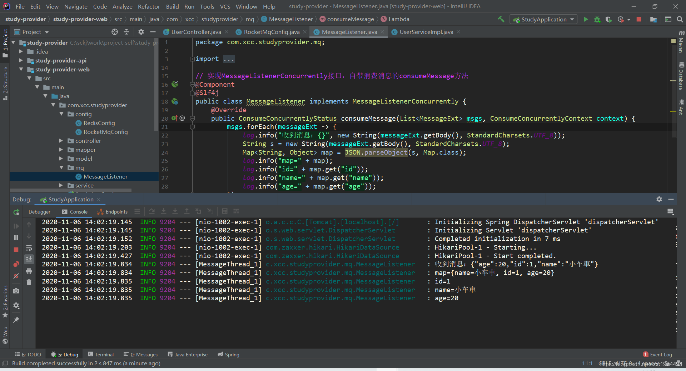Collapse the study-provider-web module

[x=21, y=69]
